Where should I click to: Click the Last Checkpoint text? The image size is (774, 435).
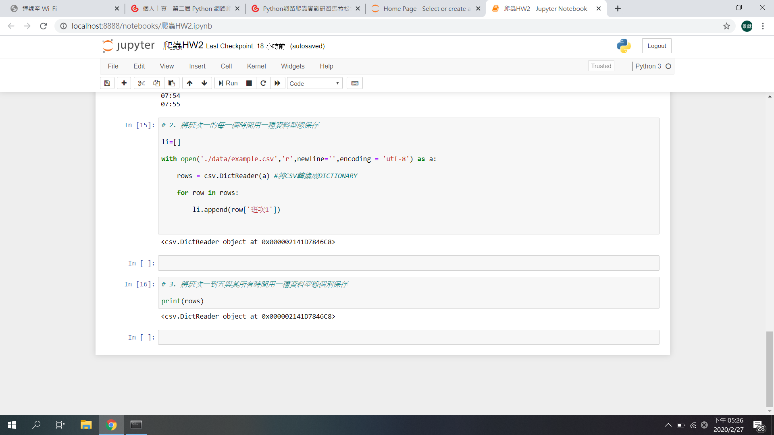click(x=246, y=46)
